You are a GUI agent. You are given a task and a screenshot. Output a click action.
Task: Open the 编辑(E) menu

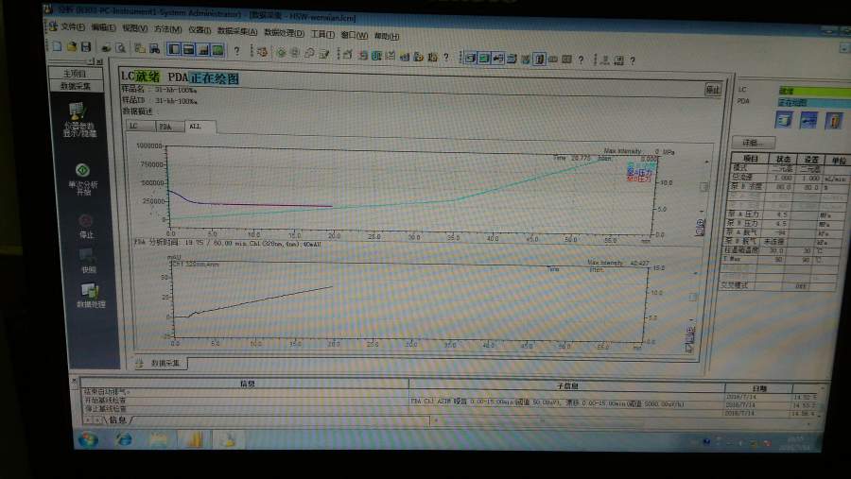point(103,27)
